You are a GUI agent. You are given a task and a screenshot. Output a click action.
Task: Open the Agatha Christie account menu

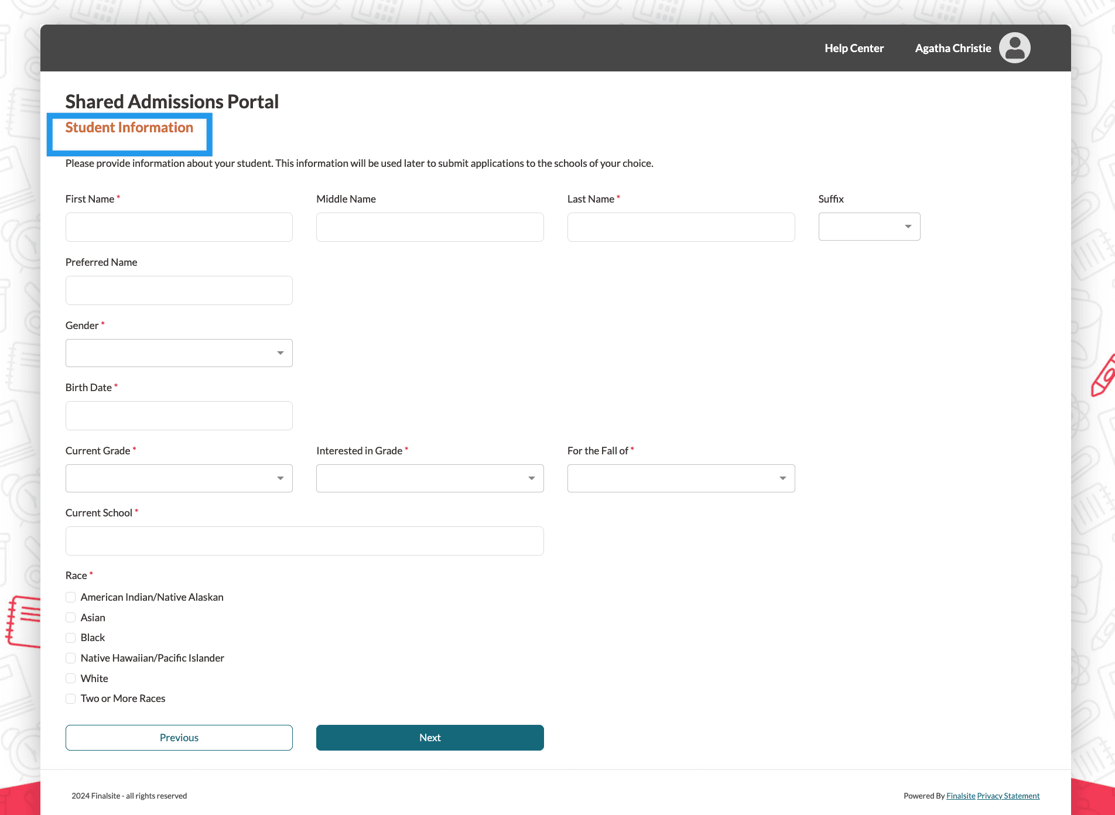point(953,48)
